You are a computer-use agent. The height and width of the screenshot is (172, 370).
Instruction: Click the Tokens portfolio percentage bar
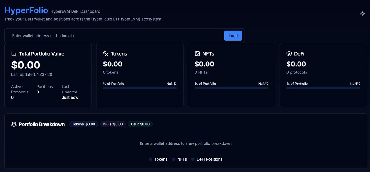pos(140,88)
